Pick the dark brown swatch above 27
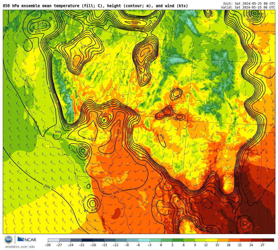 (268, 240)
